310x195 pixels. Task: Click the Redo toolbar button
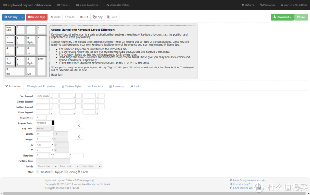tap(70, 17)
